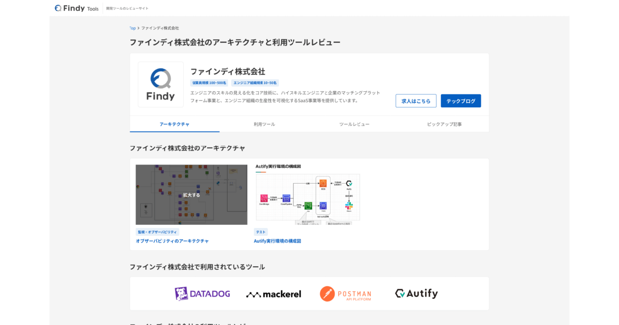The width and height of the screenshot is (619, 325).
Task: Switch to the アーキテクチャ tab
Action: coord(174,124)
